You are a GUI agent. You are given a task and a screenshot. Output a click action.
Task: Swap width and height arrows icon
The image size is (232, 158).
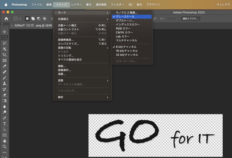(155, 19)
